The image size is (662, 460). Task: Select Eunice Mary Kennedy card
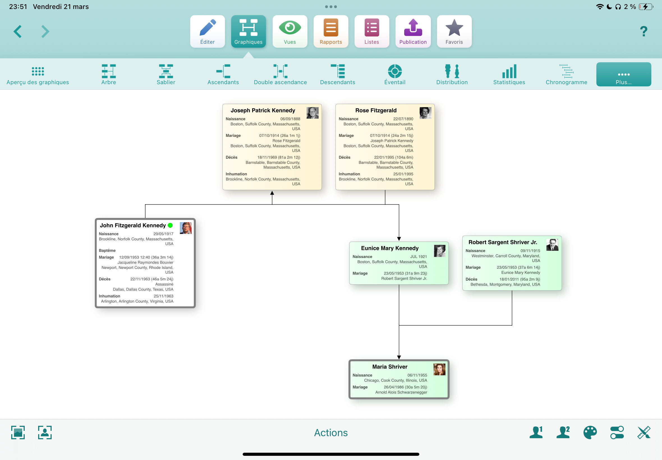click(399, 263)
